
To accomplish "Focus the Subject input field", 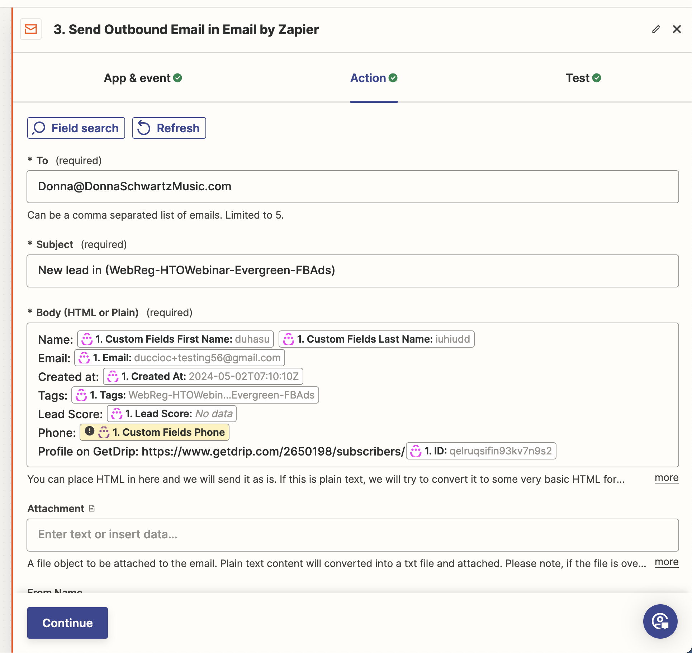I will (353, 271).
